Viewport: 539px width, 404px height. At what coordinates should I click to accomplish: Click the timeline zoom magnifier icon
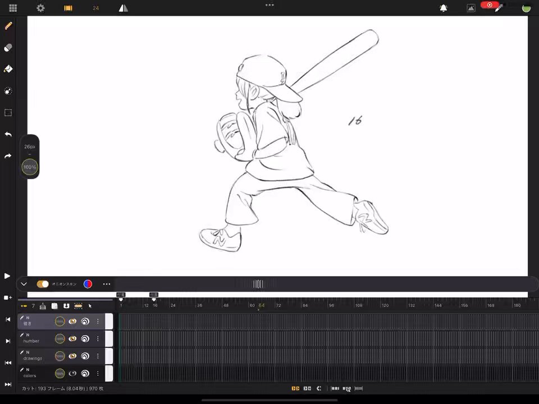click(347, 389)
